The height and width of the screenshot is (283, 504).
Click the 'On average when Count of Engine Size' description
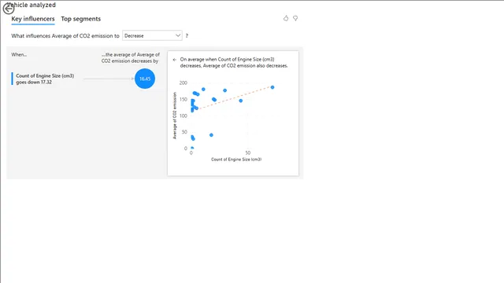(x=234, y=63)
